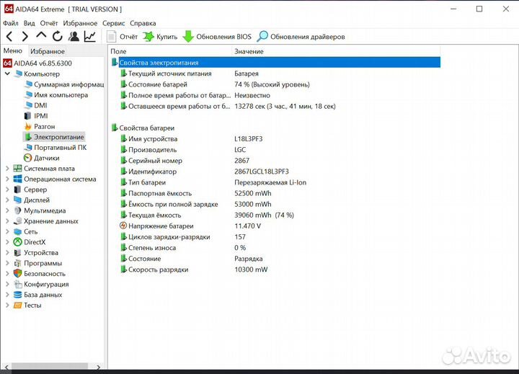519x374 pixels.
Task: Click the green Обновления BIOS arrow icon
Action: [188, 37]
